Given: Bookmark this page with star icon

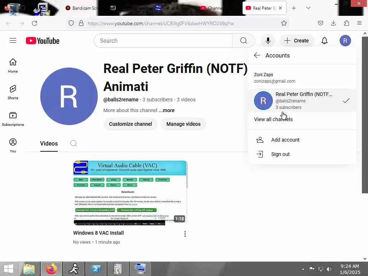Looking at the screenshot, I should point(284,23).
